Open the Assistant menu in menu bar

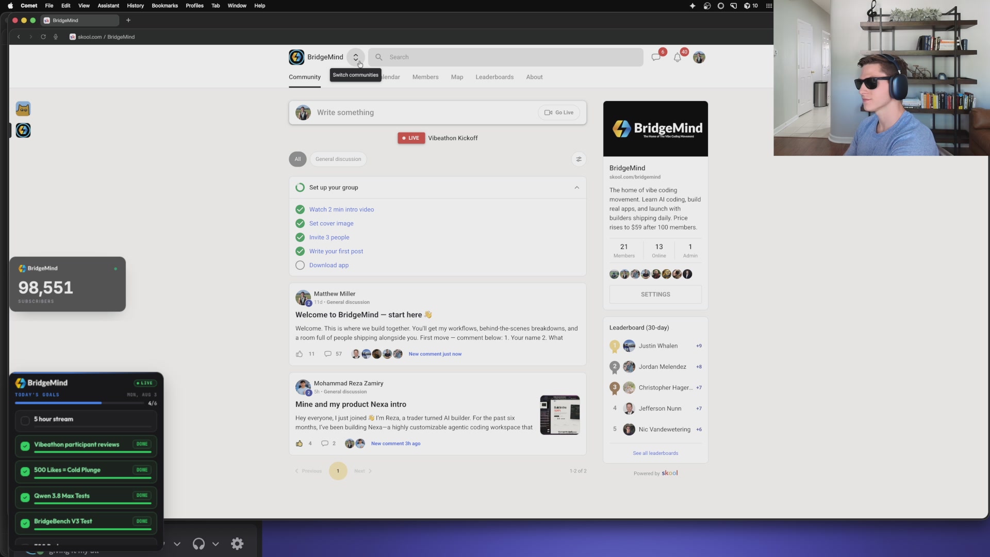[108, 6]
